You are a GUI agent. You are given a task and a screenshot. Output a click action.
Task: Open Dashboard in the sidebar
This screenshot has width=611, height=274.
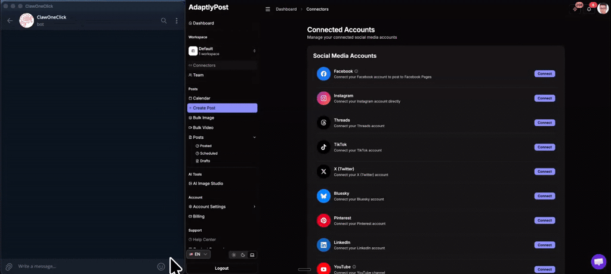[222, 23]
